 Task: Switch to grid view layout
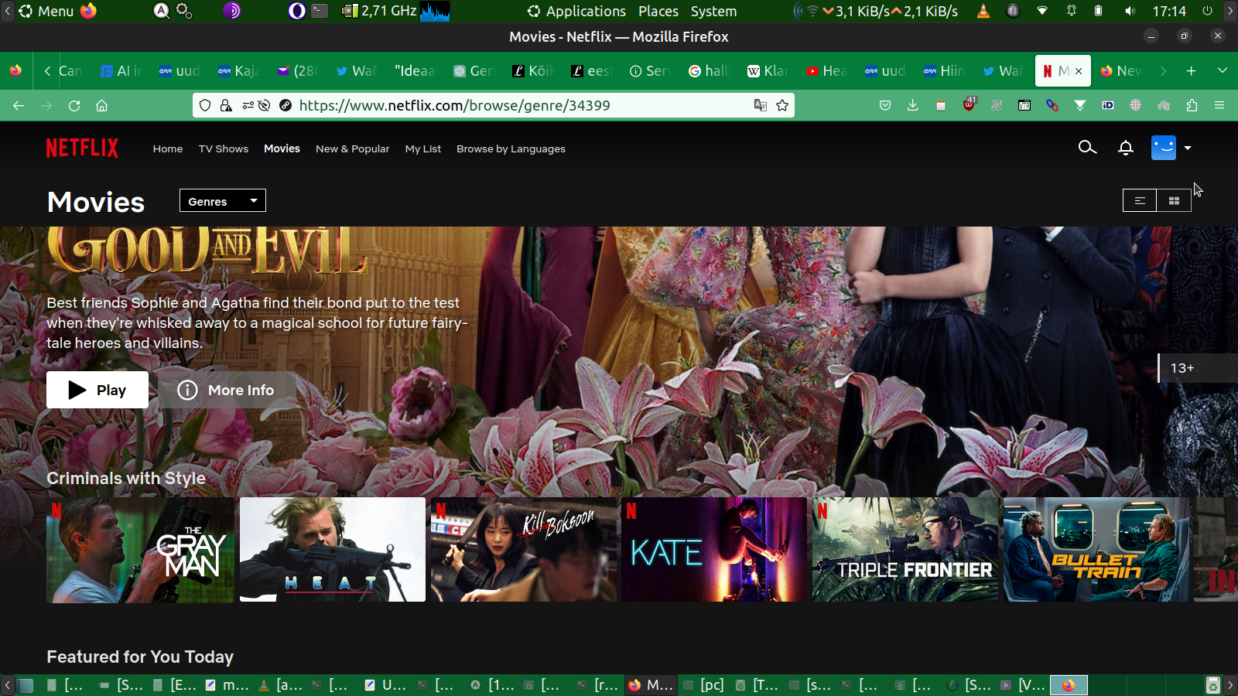pos(1174,201)
